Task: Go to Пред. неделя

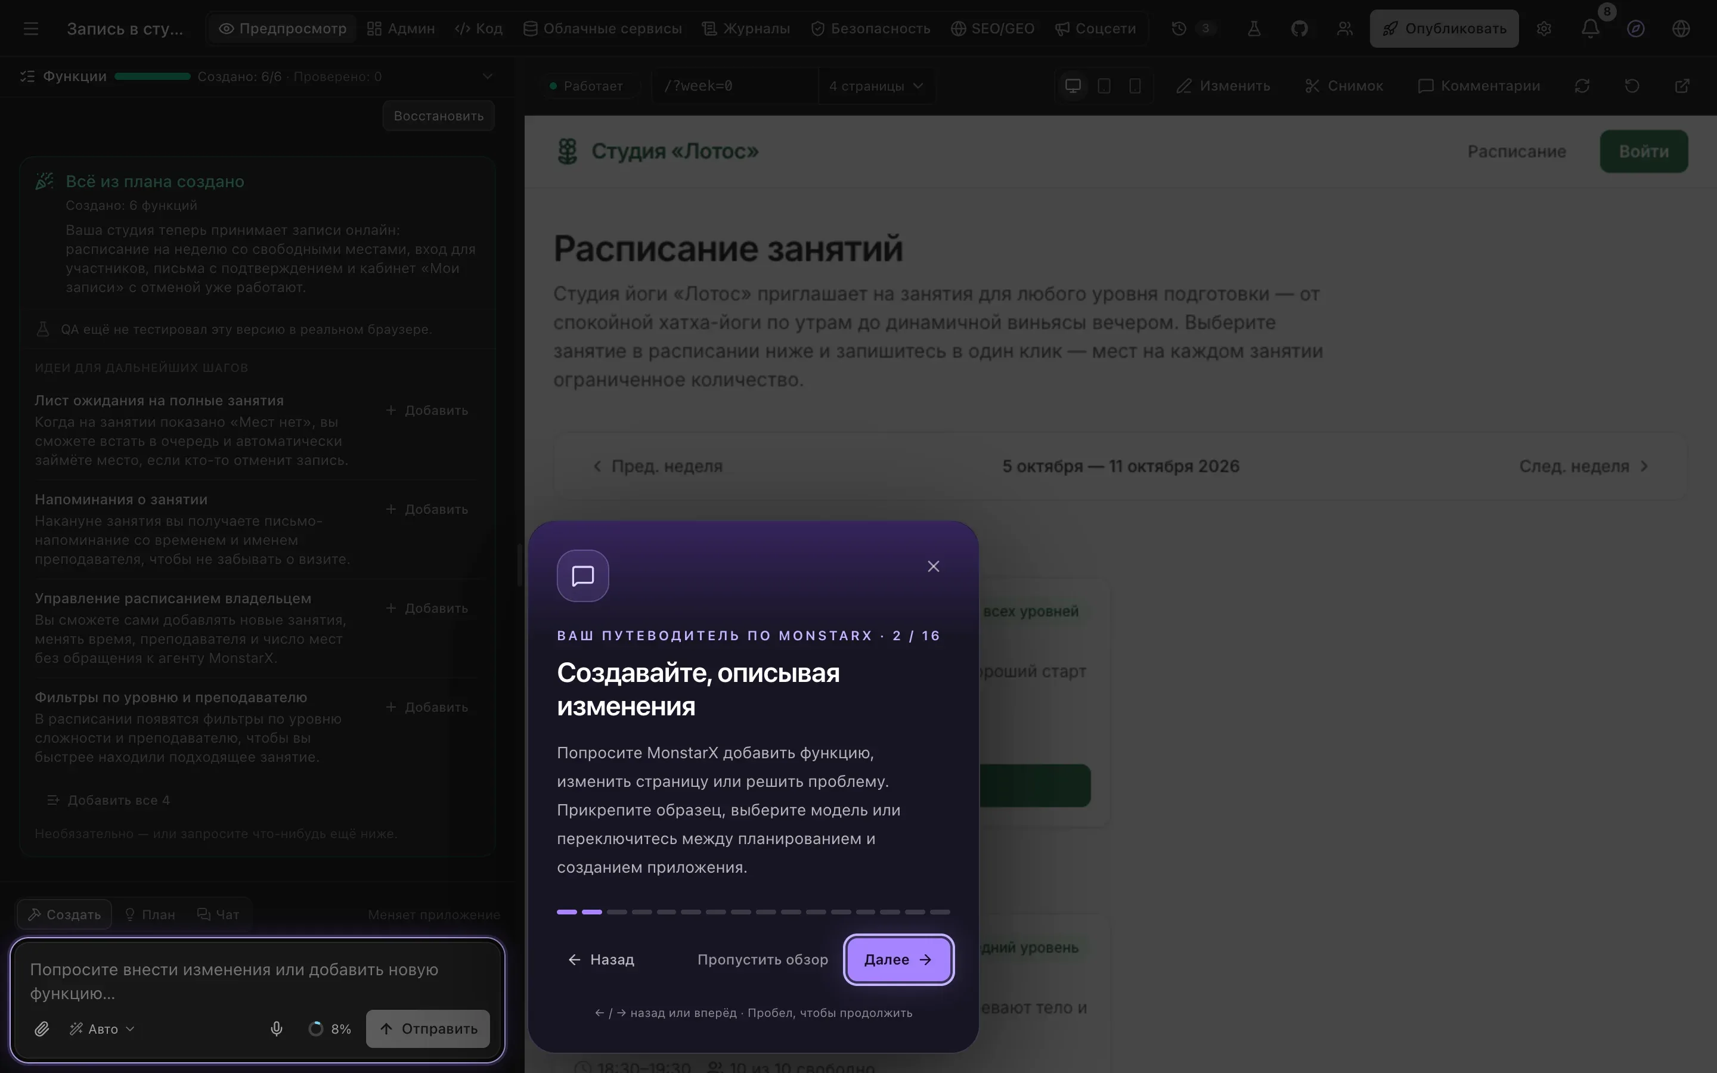Action: (657, 466)
